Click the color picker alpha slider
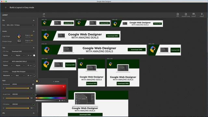 point(48,100)
